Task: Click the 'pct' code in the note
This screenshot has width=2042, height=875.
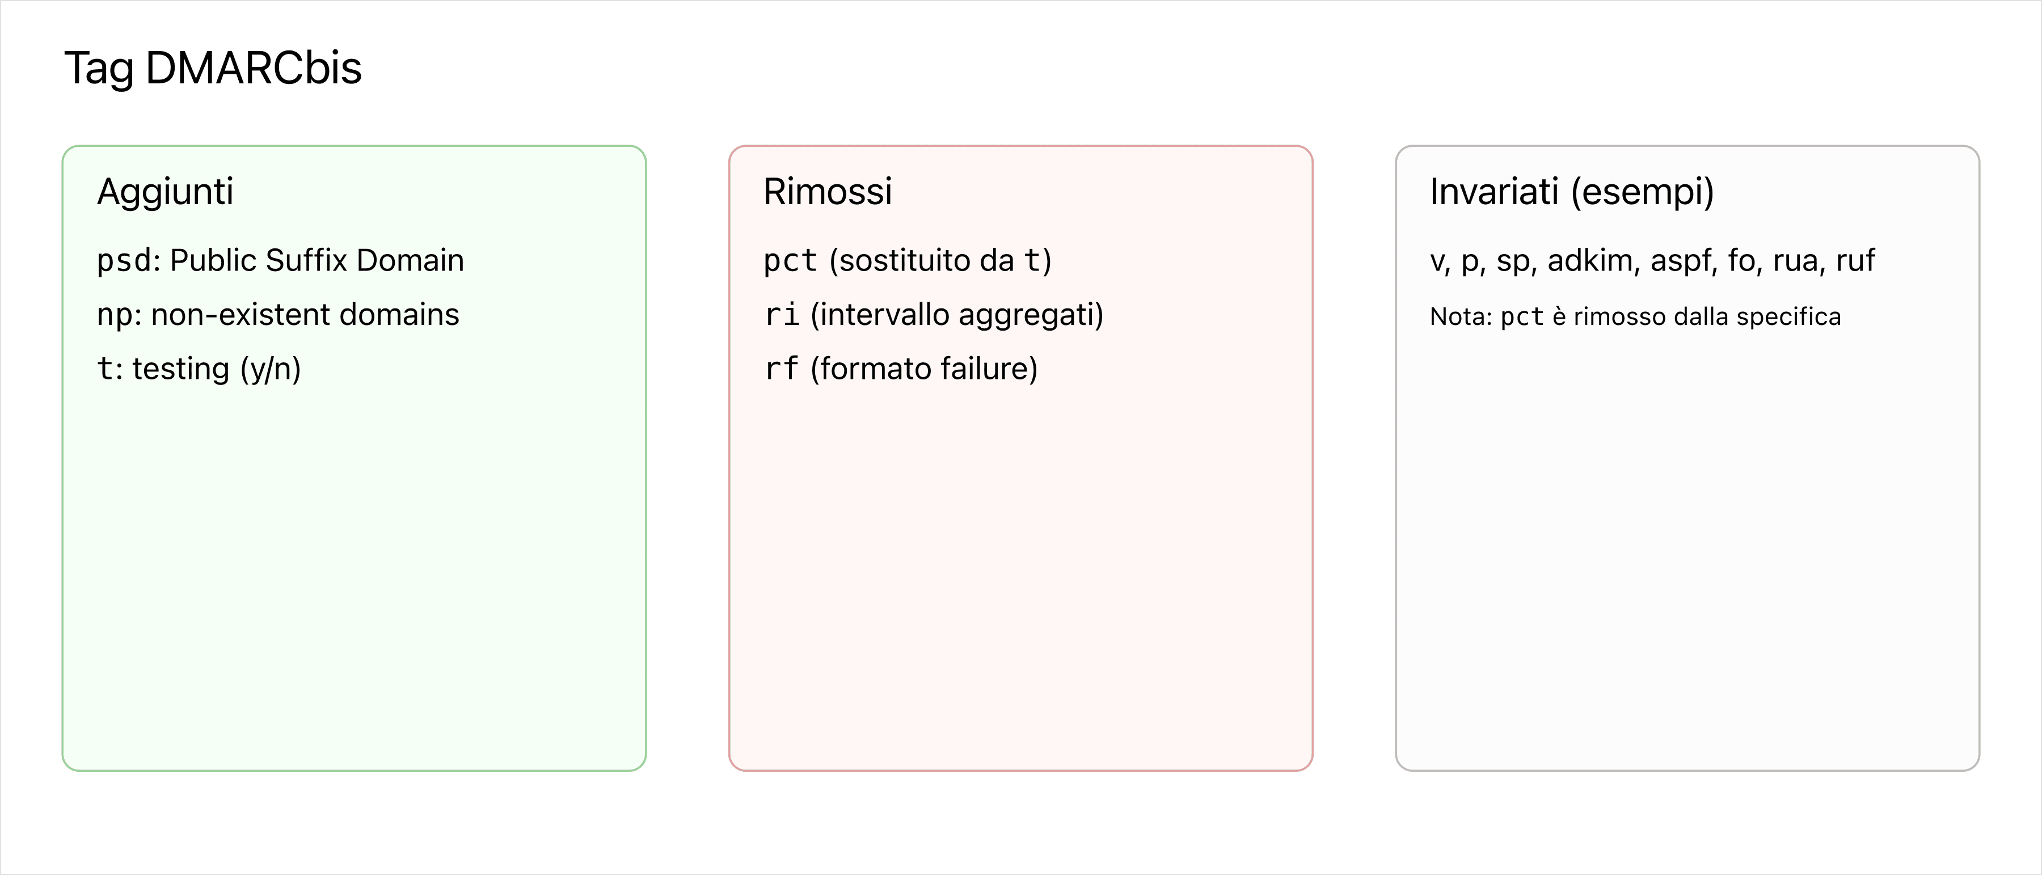Action: [x=1521, y=317]
